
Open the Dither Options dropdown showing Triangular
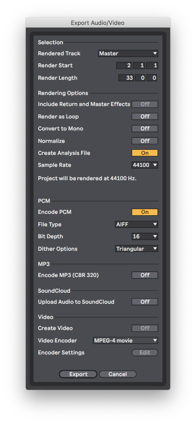pyautogui.click(x=136, y=249)
